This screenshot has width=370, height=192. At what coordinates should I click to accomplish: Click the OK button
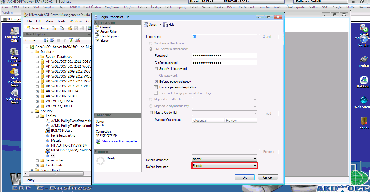click(245, 177)
